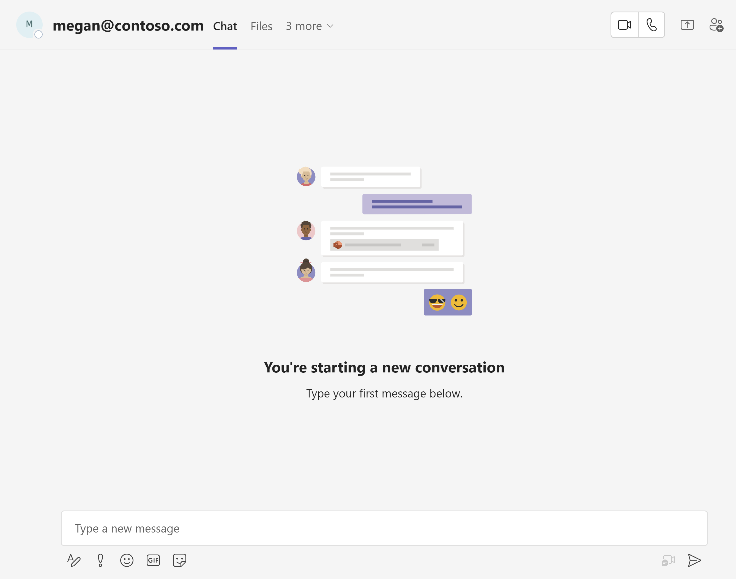Image resolution: width=736 pixels, height=579 pixels.
Task: Switch to the Files tab
Action: [261, 26]
